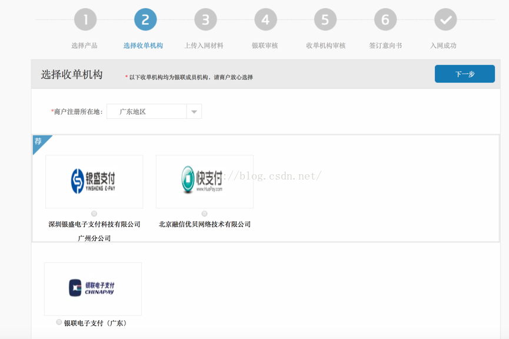Click the 荐 recommended corner badge

pos(39,142)
